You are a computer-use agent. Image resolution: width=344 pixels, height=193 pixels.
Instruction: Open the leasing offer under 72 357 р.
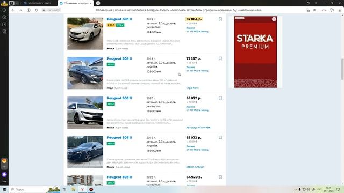click(x=197, y=69)
